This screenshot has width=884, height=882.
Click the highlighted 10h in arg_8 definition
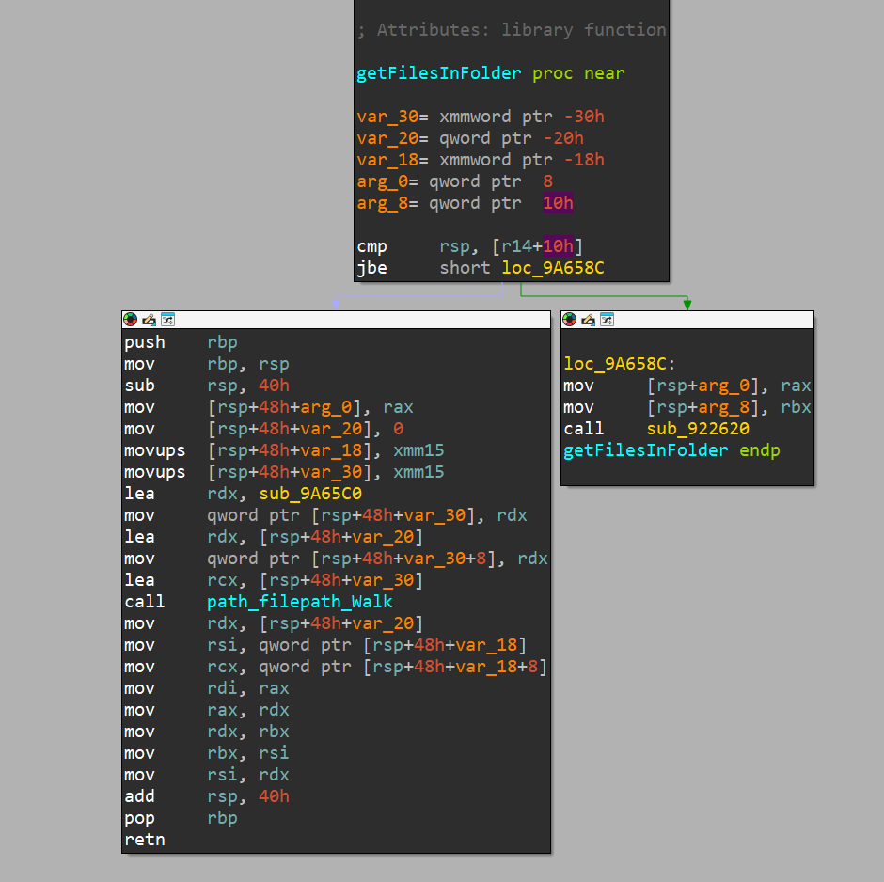click(x=558, y=203)
